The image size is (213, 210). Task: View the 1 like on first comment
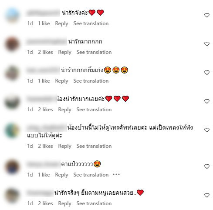pos(44,23)
